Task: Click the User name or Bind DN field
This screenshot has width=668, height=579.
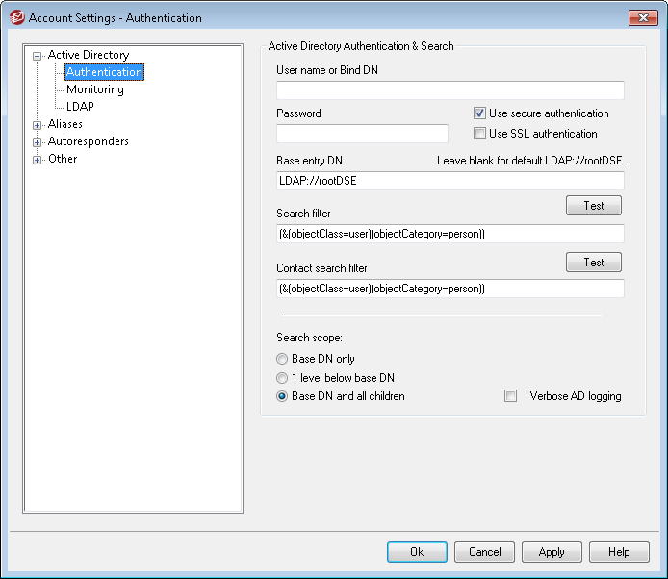Action: (450, 90)
